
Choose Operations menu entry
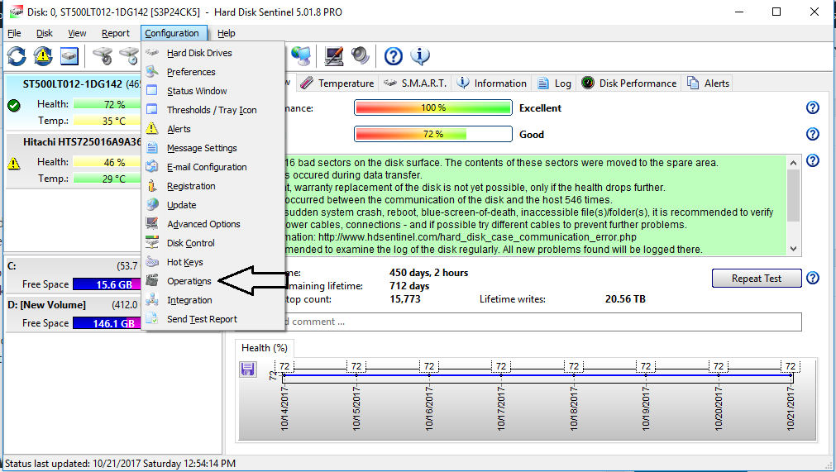213,281
